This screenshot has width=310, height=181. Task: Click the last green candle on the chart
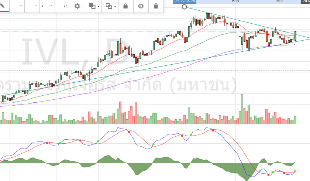point(296,36)
